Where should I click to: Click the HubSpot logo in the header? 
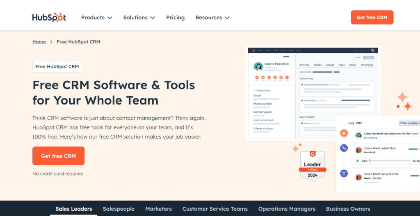point(49,17)
